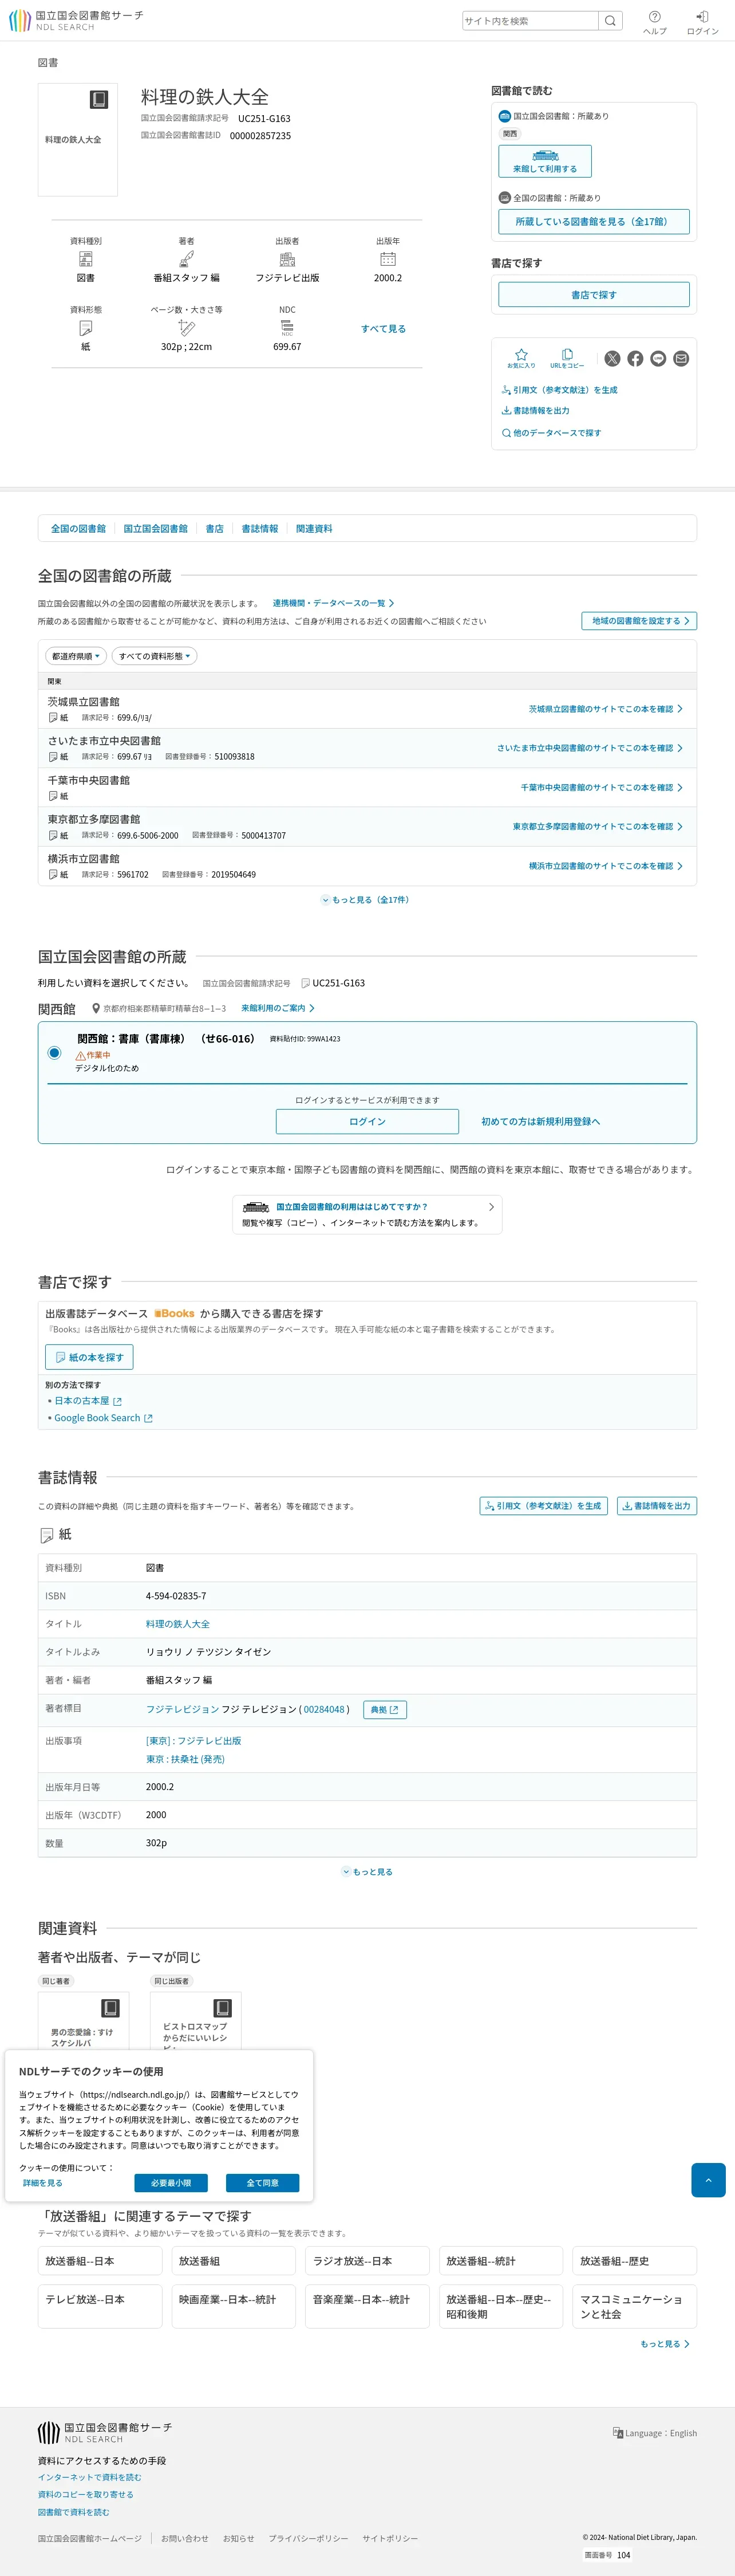Open the Help icon in the header
This screenshot has width=735, height=2576.
(x=654, y=22)
